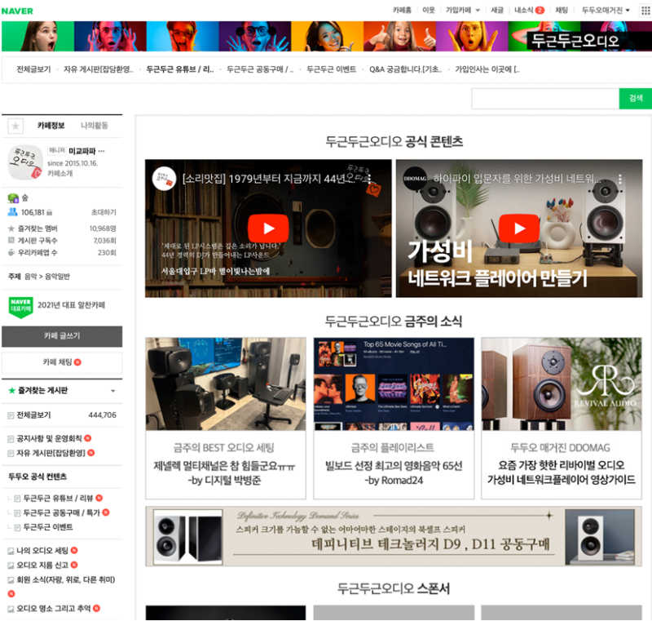Open the Revival Audio speaker thumbnail
The image size is (652, 621).
tap(562, 384)
